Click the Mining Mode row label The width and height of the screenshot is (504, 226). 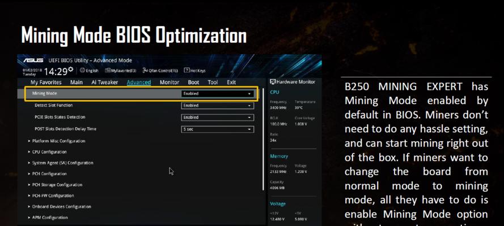[44, 93]
